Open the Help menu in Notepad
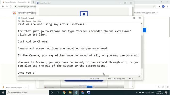This screenshot has width=170, height=95. pos(39,21)
